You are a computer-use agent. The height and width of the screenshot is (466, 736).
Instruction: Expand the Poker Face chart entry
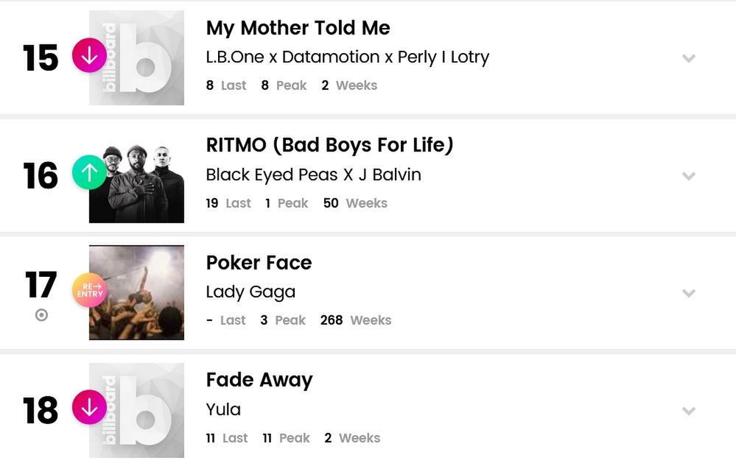point(689,293)
